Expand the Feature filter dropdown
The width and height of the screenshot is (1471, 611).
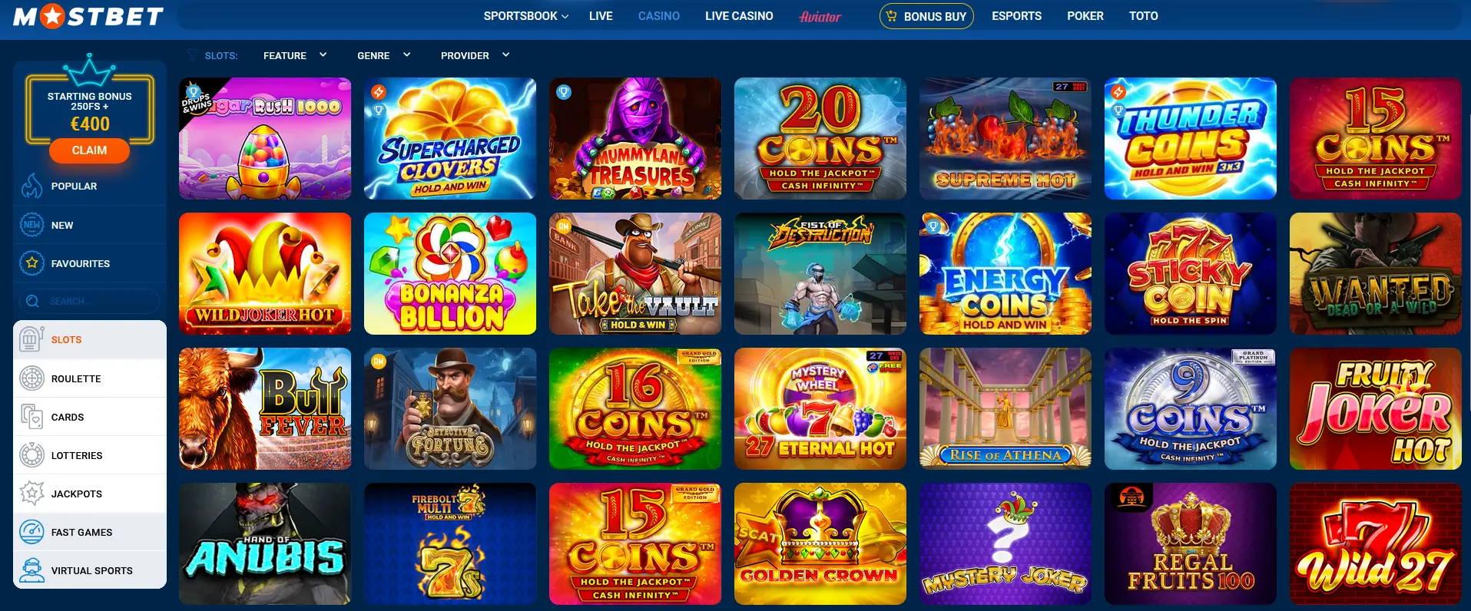coord(295,55)
